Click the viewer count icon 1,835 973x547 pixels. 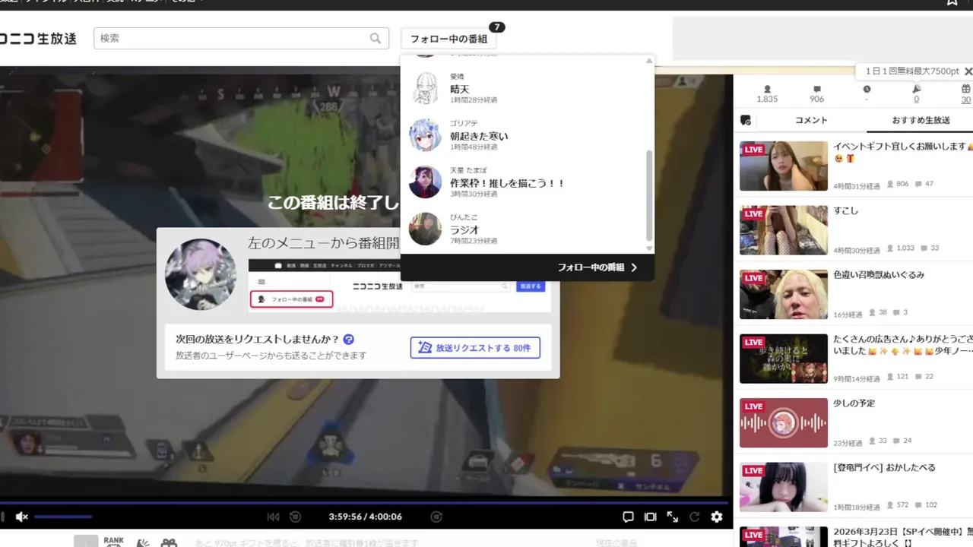(x=767, y=89)
